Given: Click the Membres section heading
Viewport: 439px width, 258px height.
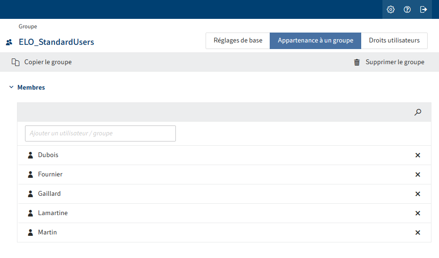Looking at the screenshot, I should (x=31, y=87).
